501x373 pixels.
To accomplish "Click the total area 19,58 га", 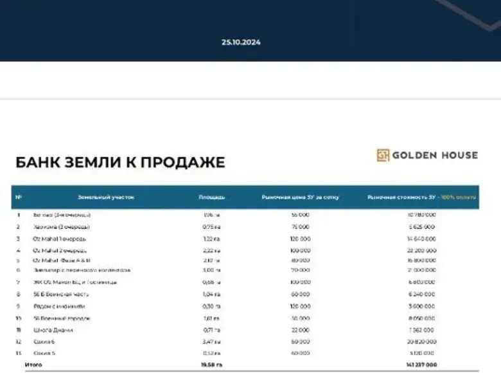I will click(x=211, y=365).
